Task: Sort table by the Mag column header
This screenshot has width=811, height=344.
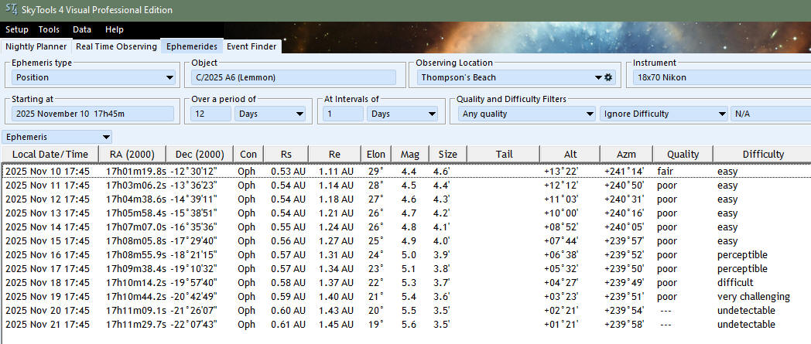Action: coord(410,154)
